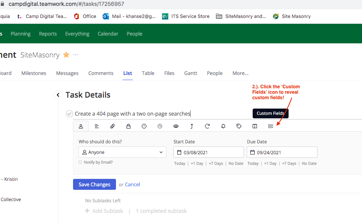Click the priority exclamation icon
Screen dimensions: 362x223
144,126
